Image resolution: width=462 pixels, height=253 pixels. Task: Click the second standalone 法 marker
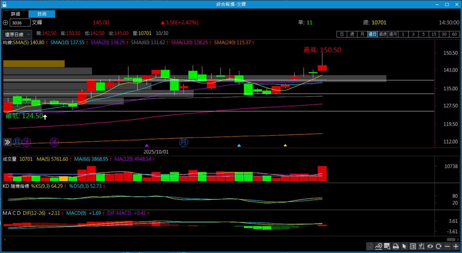click(x=54, y=142)
